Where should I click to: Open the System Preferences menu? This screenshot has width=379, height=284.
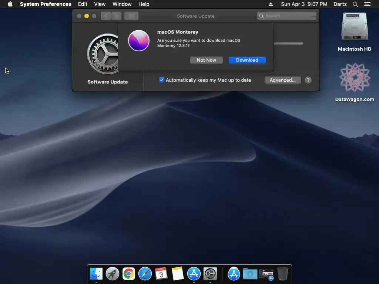46,4
